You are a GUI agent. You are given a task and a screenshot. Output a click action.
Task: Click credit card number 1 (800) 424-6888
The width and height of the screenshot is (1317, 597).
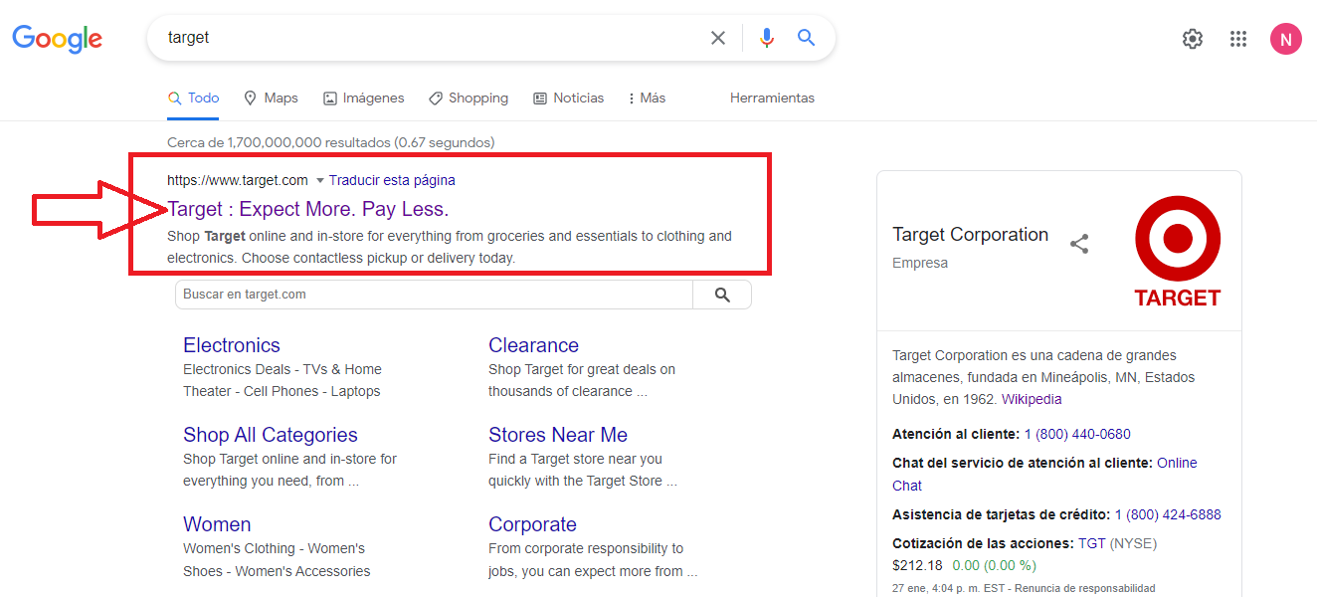(x=1168, y=514)
